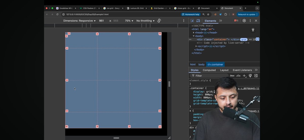Reload the page
This screenshot has width=304, height=140.
(x=57, y=14)
